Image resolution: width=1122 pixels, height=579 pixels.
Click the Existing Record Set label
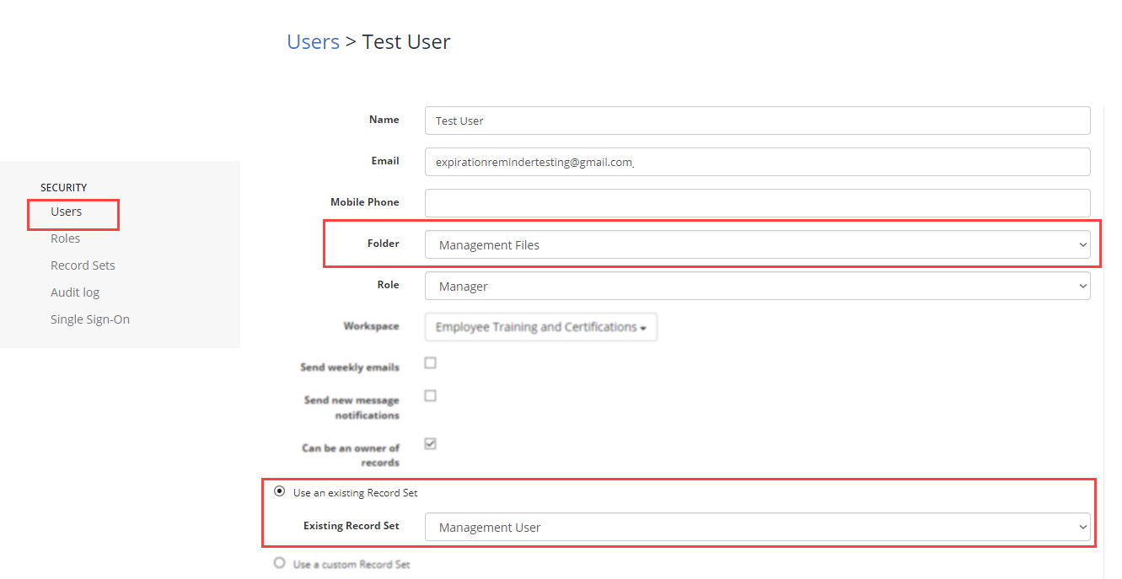[352, 526]
